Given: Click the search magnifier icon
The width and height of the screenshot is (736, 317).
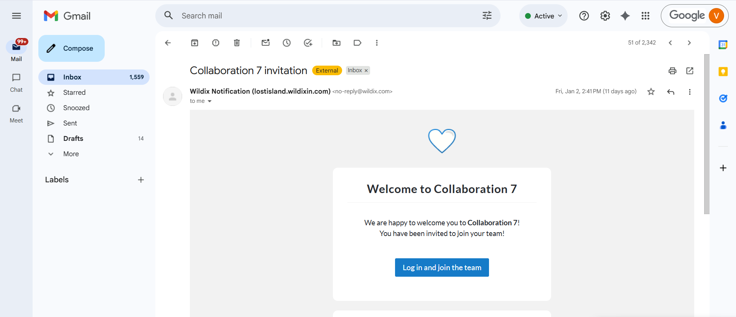Looking at the screenshot, I should coord(168,15).
